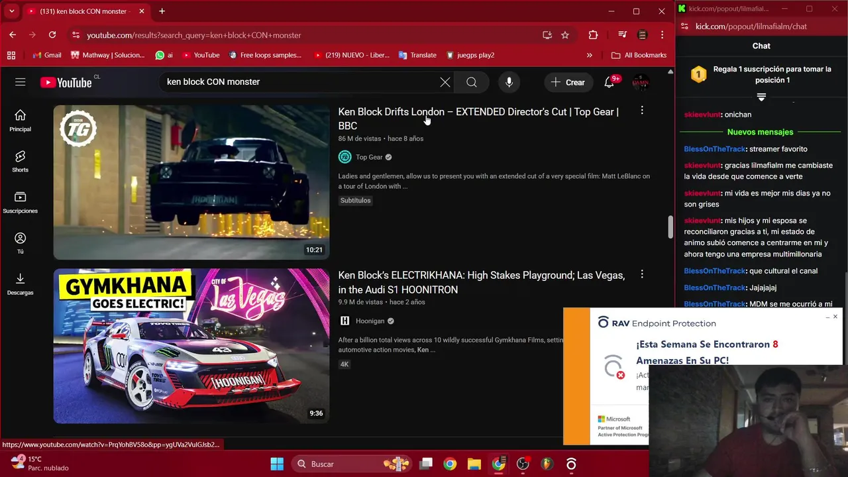Reload the YouTube page
This screenshot has width=848, height=477.
tap(52, 35)
